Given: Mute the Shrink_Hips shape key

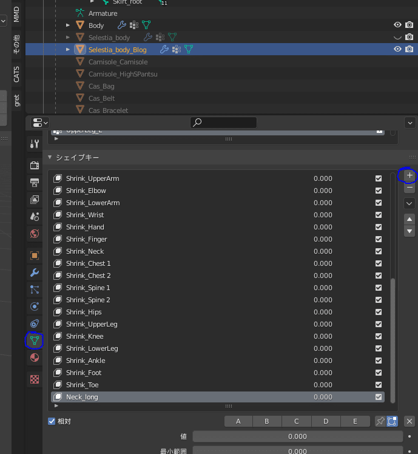Looking at the screenshot, I should (379, 312).
